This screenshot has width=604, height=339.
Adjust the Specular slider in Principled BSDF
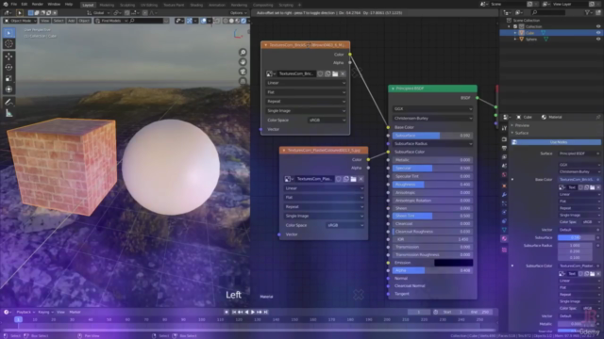click(432, 168)
